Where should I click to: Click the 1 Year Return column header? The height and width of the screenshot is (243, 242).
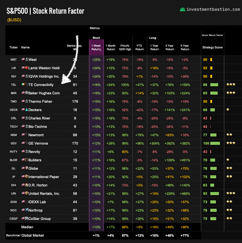click(x=154, y=47)
